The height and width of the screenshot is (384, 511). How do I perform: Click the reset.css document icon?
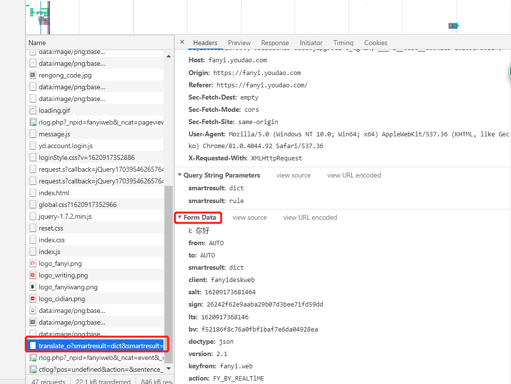pyautogui.click(x=32, y=228)
